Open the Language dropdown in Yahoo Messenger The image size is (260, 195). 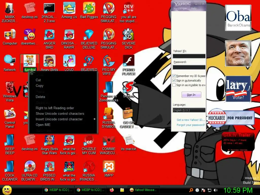[189, 110]
